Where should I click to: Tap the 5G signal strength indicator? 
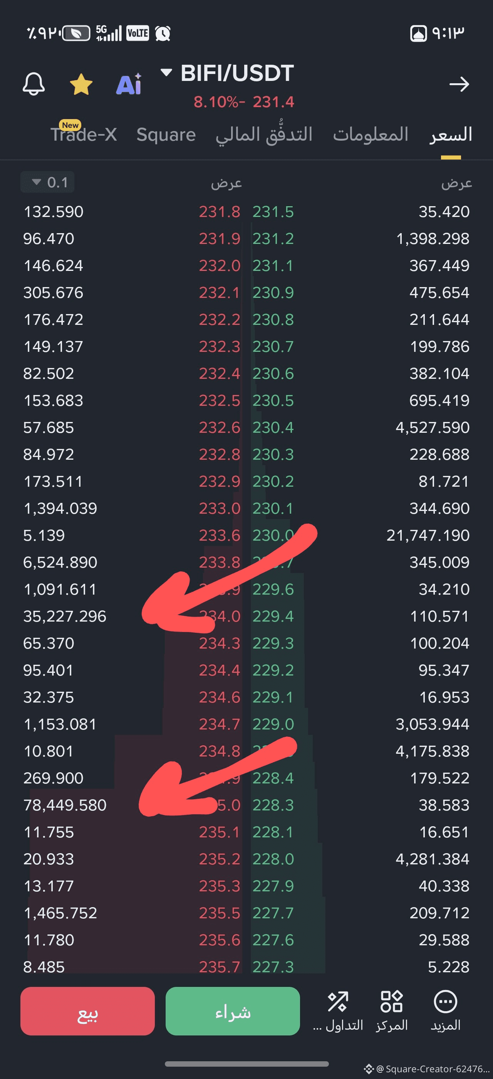(108, 33)
